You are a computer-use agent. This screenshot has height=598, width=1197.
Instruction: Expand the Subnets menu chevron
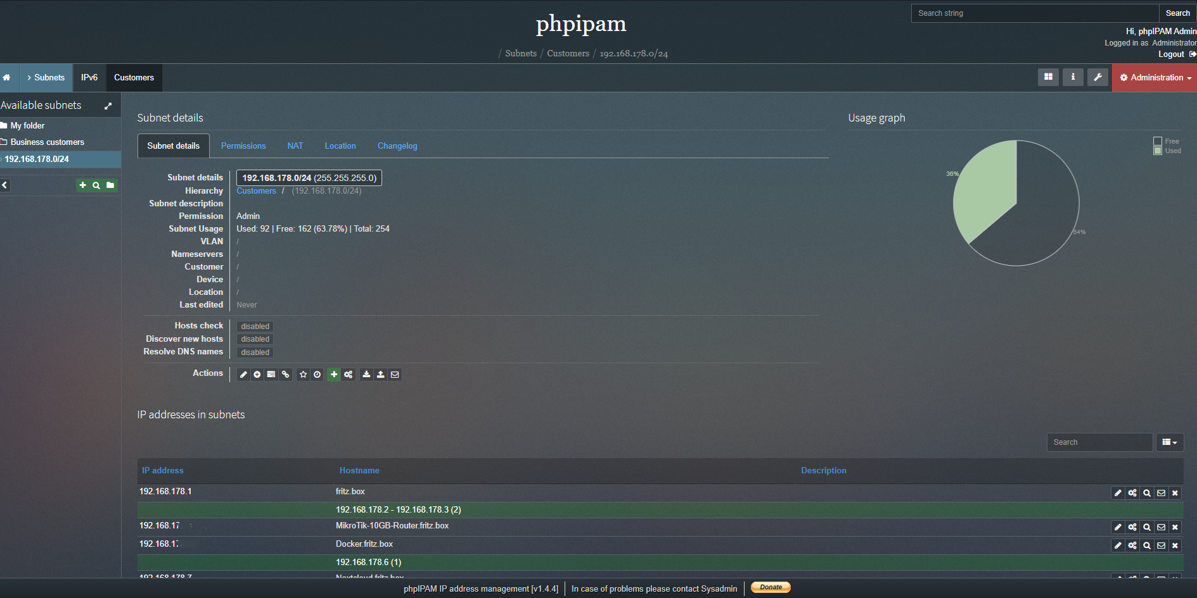(x=29, y=78)
